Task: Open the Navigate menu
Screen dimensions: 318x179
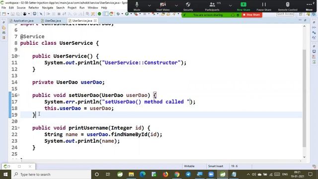Action: point(48,8)
